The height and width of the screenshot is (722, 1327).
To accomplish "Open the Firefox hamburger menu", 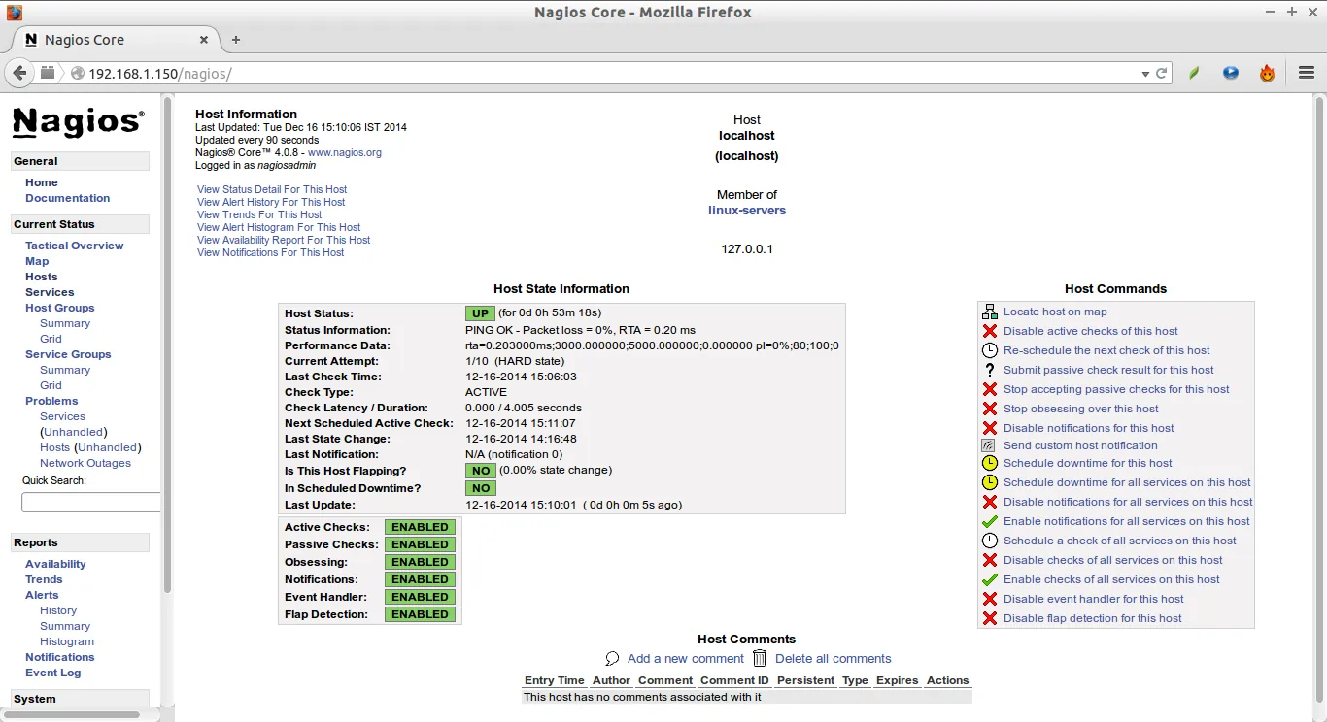I will [x=1307, y=73].
